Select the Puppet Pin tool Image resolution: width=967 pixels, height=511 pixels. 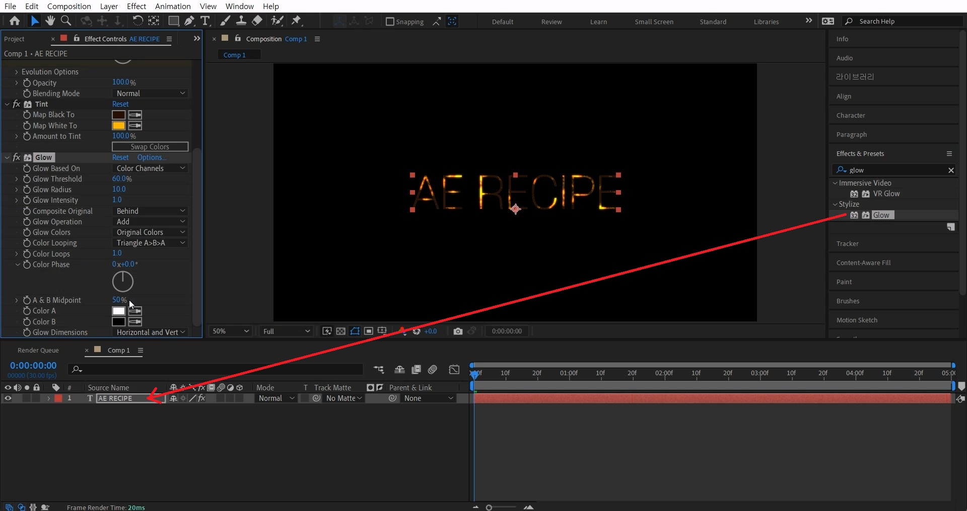tap(297, 21)
